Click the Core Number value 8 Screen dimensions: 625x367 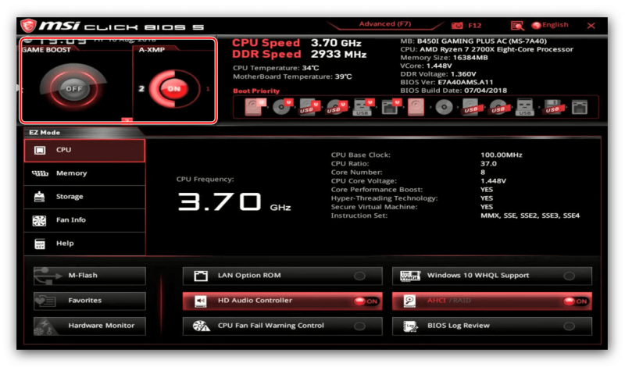pos(483,173)
